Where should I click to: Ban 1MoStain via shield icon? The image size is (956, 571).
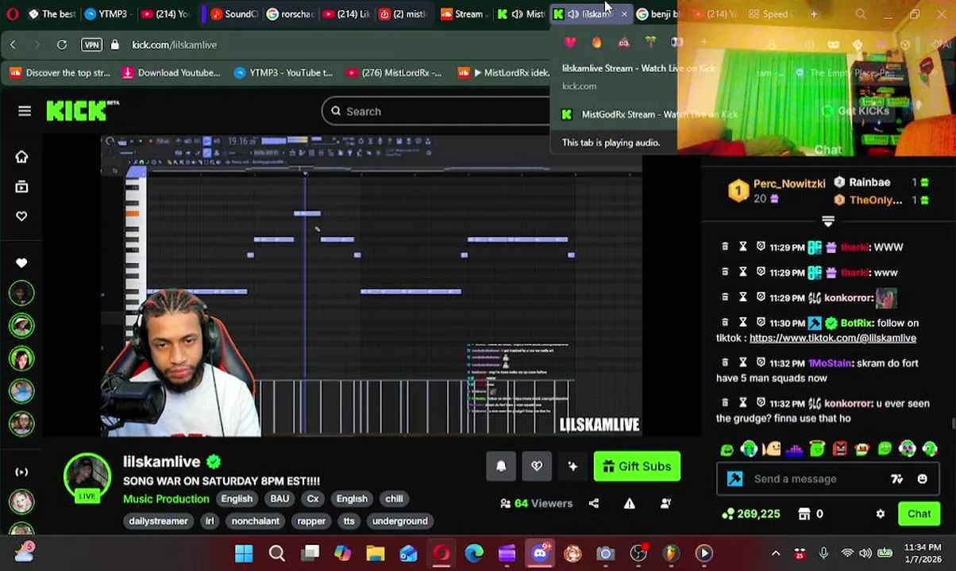761,362
